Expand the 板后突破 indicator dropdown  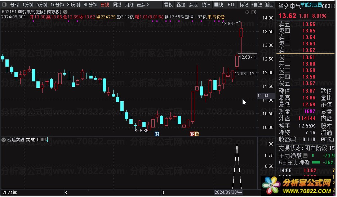click(4, 140)
